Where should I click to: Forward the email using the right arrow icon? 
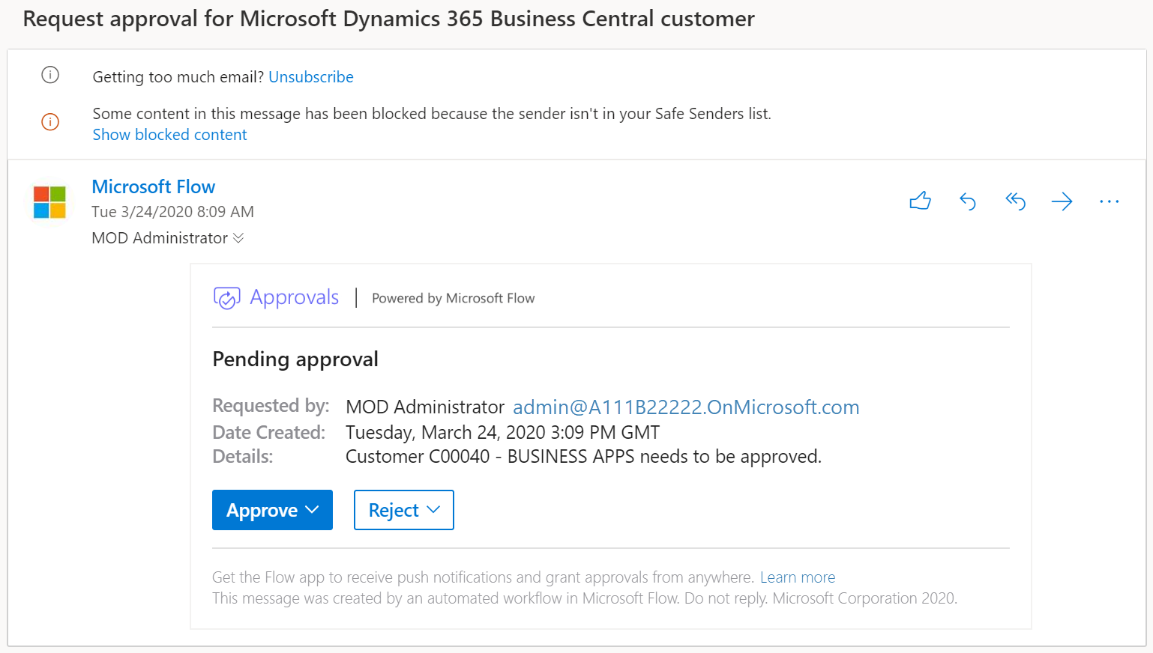[1062, 201]
